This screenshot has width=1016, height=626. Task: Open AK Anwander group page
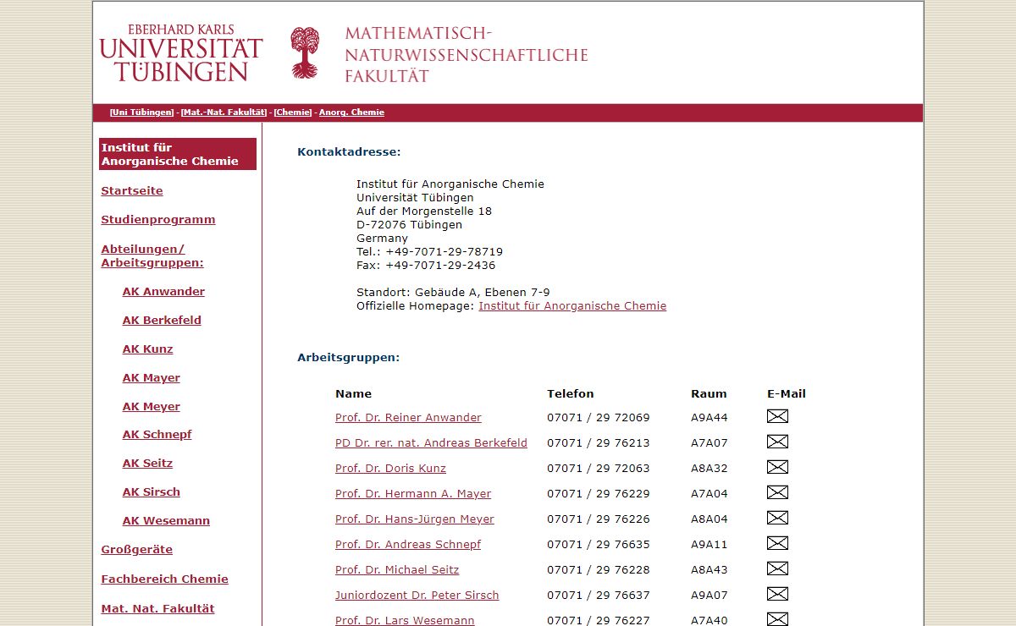click(x=163, y=292)
